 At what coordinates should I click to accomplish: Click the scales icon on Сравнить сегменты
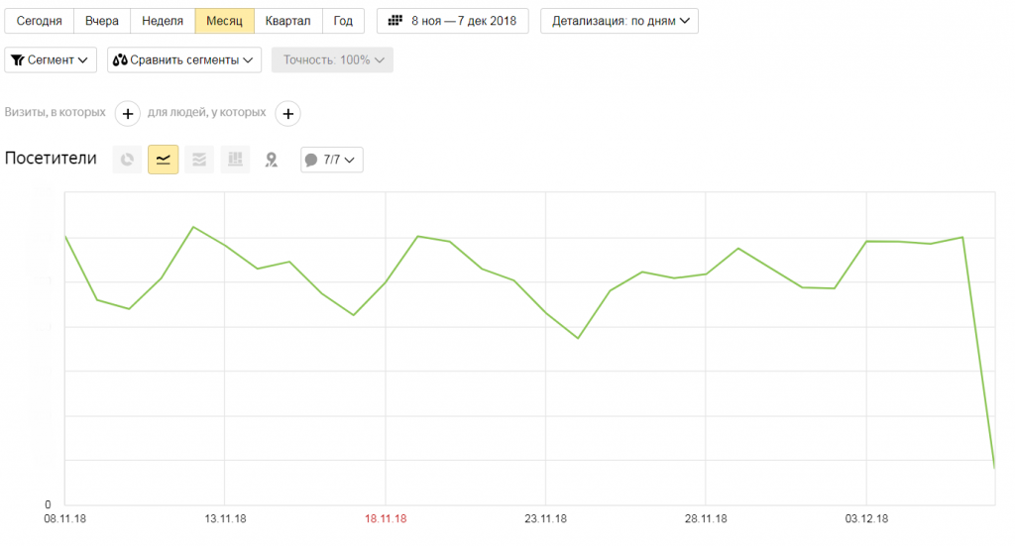(120, 60)
